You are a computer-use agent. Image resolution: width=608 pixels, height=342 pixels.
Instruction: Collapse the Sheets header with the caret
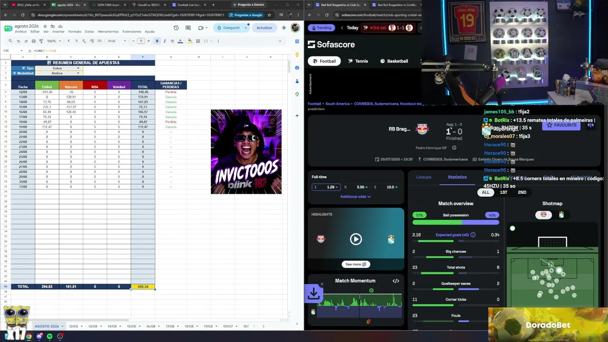click(x=280, y=41)
